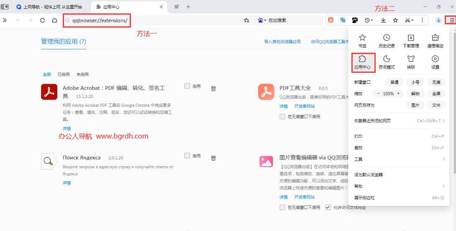Click the 全屏 fullscreen button
The width and height of the screenshot is (456, 231).
coord(436,94)
